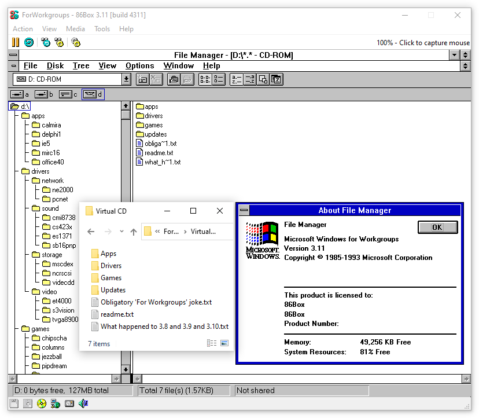Send Ctrl+Alt+Del via the 86Box toolbar
The width and height of the screenshot is (479, 418).
click(x=46, y=42)
